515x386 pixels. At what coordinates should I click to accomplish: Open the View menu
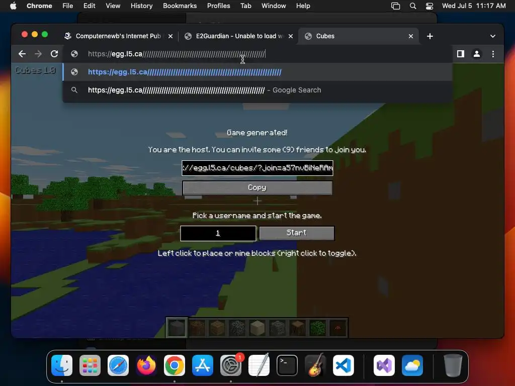click(x=113, y=6)
